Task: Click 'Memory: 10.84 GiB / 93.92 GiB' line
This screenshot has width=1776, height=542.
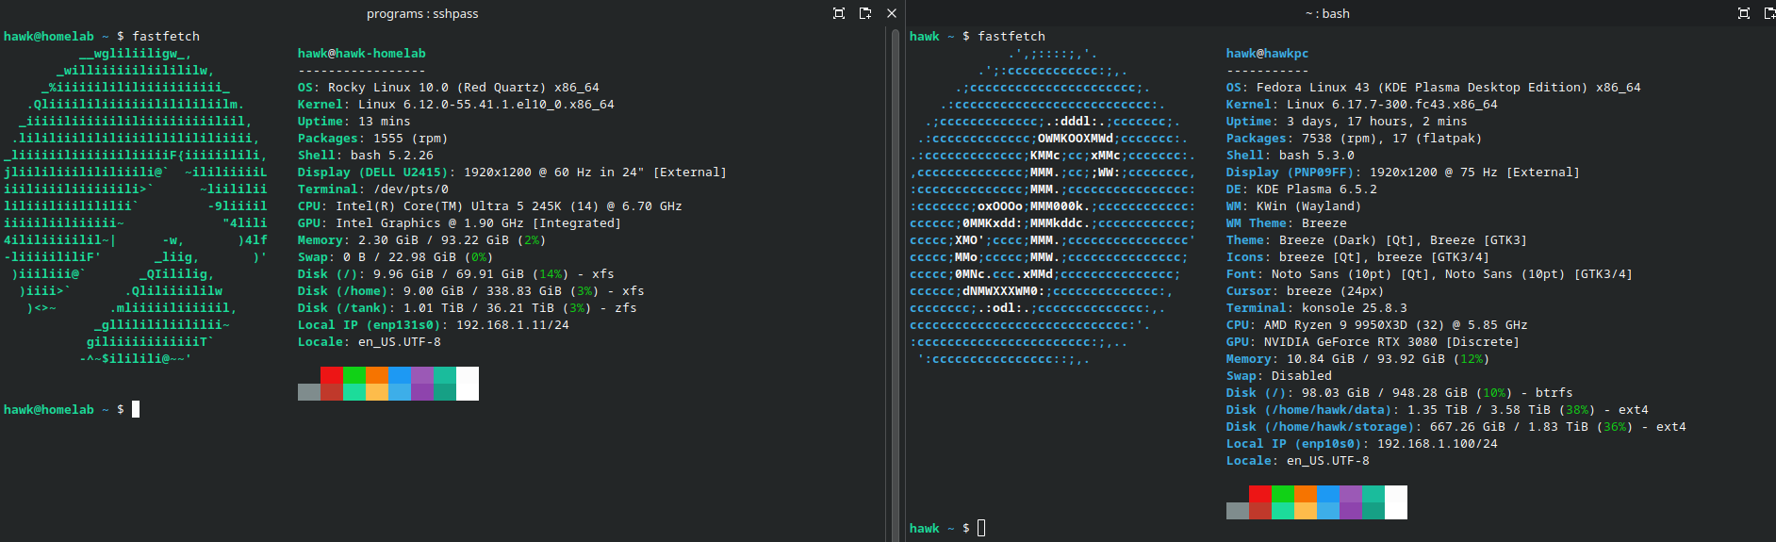Action: click(x=1358, y=359)
